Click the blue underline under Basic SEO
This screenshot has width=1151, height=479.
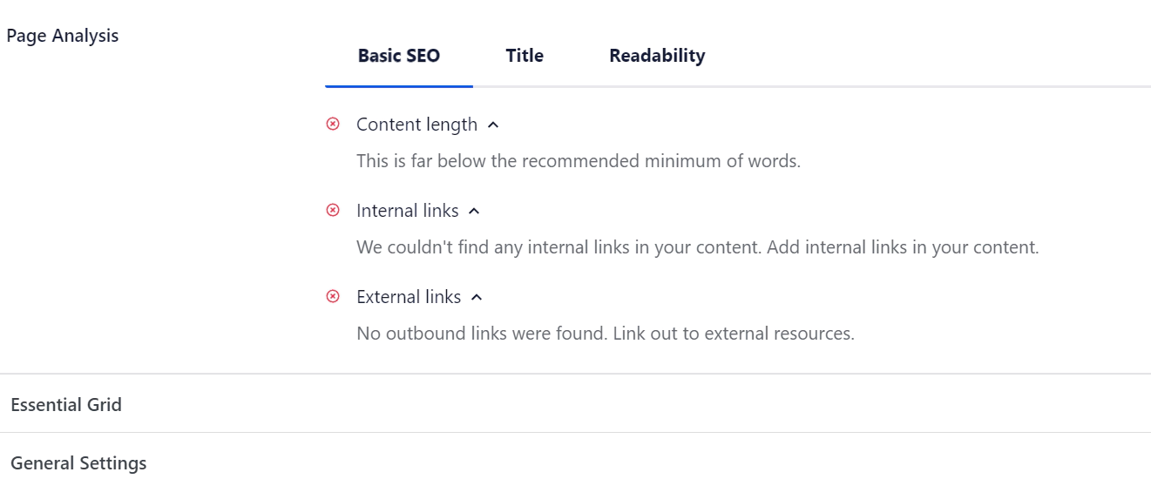click(399, 86)
